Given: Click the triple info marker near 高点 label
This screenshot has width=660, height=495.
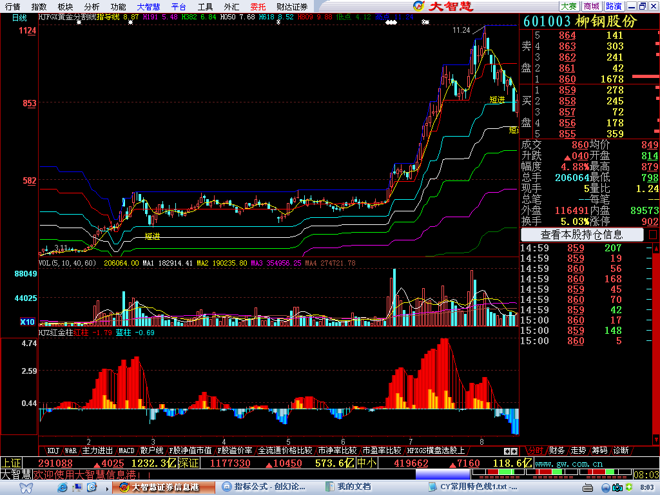Looking at the screenshot, I should 391,23.
